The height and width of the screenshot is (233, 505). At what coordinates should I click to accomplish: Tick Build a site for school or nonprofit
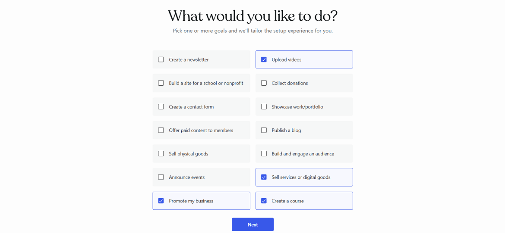[161, 83]
